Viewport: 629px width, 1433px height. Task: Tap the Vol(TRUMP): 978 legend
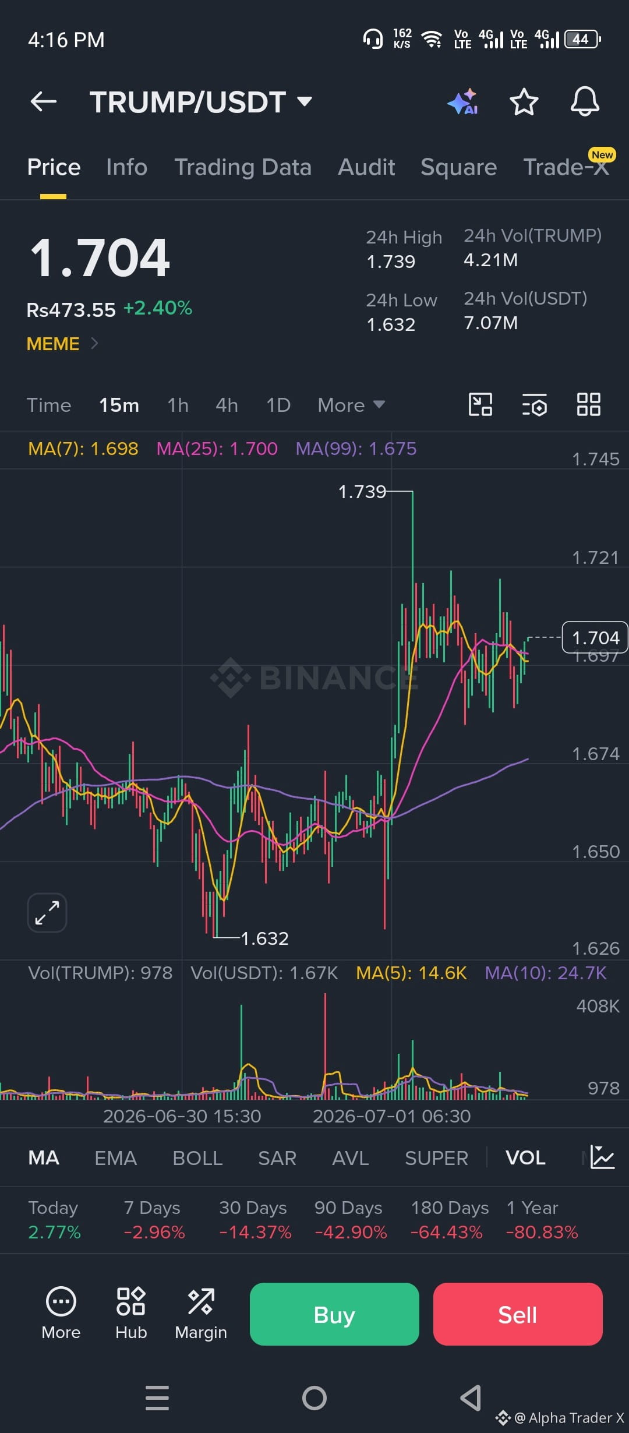click(100, 973)
